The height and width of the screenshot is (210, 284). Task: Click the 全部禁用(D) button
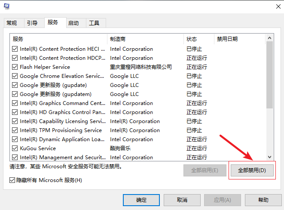point(252,170)
